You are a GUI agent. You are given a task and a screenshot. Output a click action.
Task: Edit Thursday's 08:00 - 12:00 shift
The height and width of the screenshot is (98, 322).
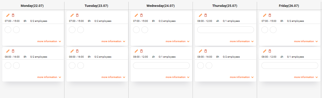(201, 15)
